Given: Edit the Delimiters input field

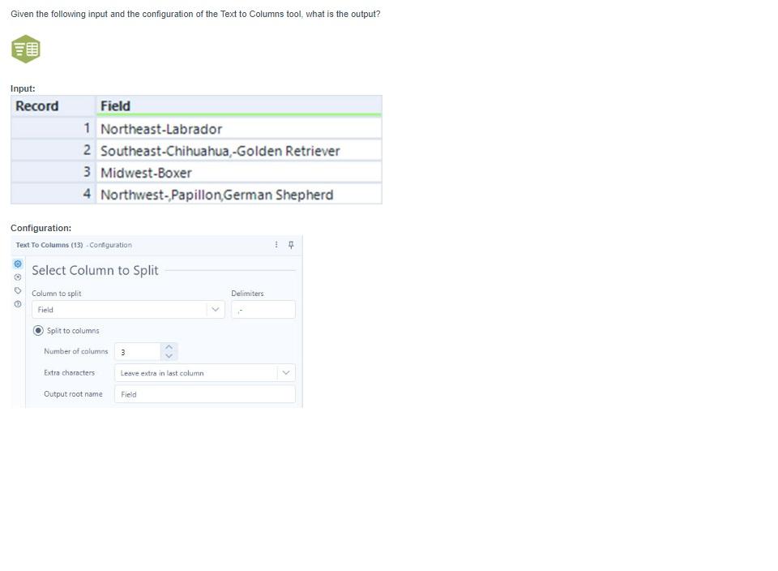Looking at the screenshot, I should 262,309.
